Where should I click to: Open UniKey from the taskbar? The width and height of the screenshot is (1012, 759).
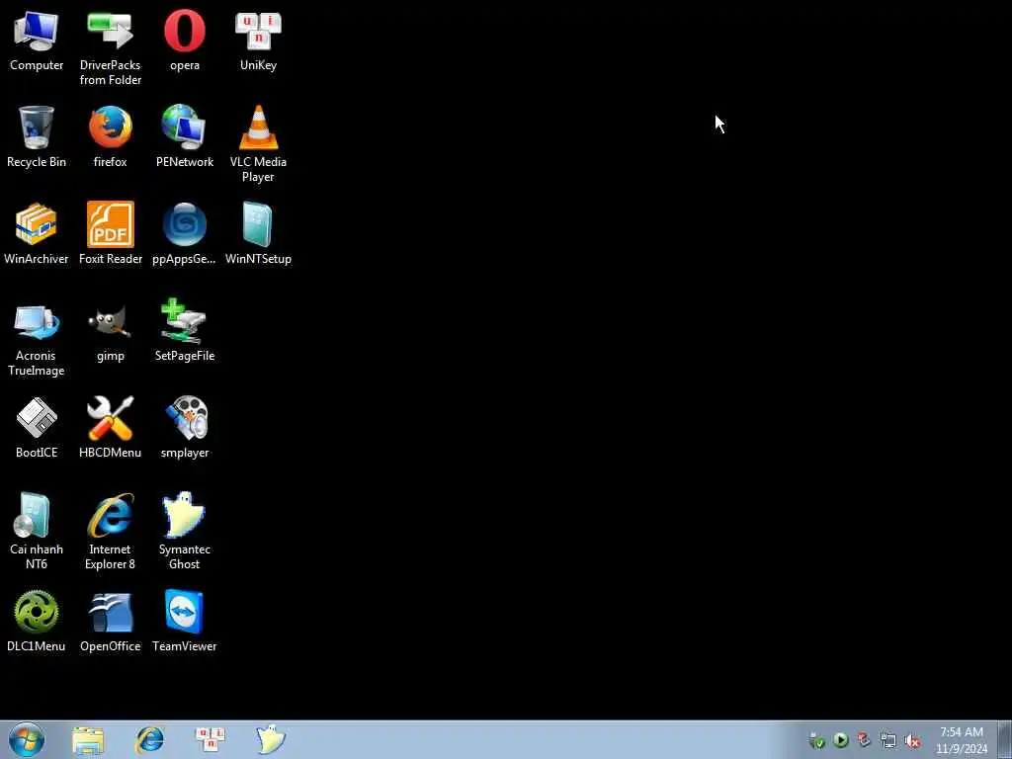(210, 739)
